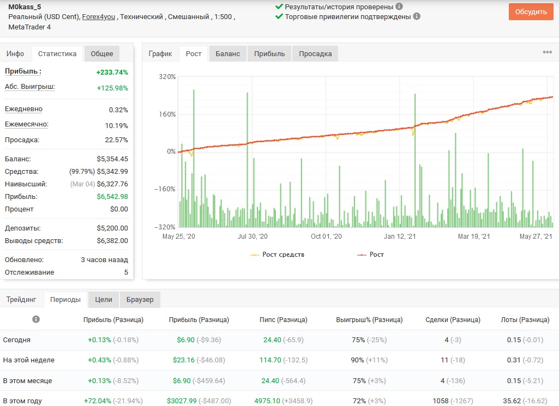
Task: Select the Периоды tab
Action: (65, 300)
